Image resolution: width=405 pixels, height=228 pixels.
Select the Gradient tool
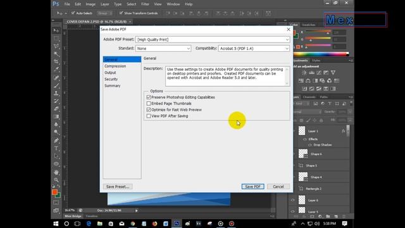[56, 117]
